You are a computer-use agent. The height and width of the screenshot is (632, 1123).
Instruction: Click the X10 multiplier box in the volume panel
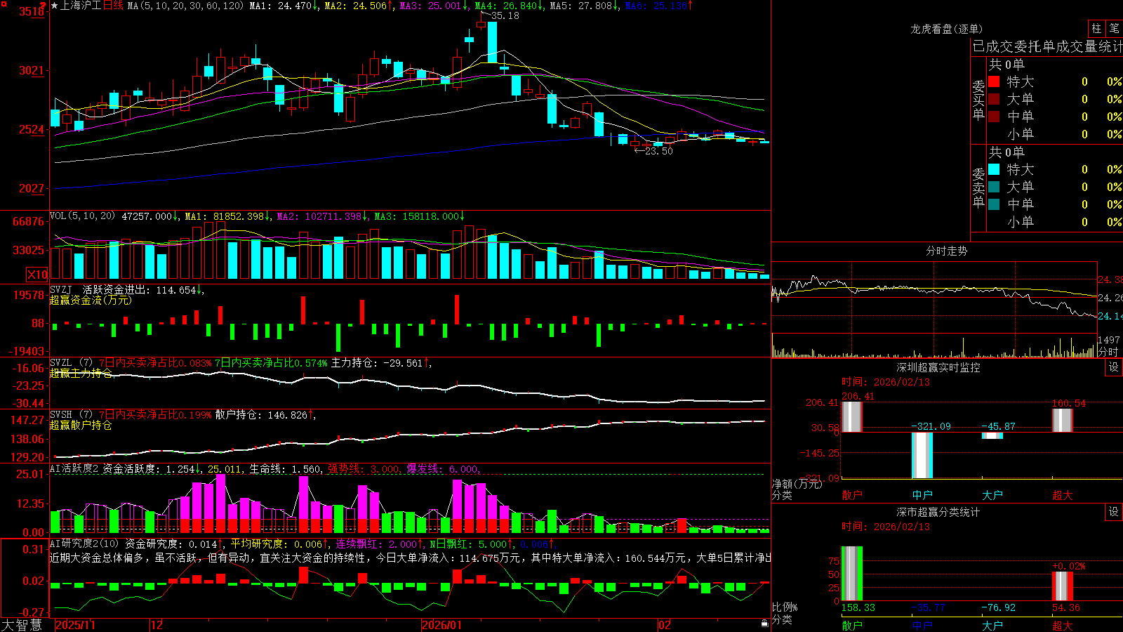point(37,275)
